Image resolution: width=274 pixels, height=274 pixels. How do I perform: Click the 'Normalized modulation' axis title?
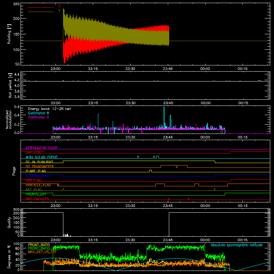[x=9, y=120]
